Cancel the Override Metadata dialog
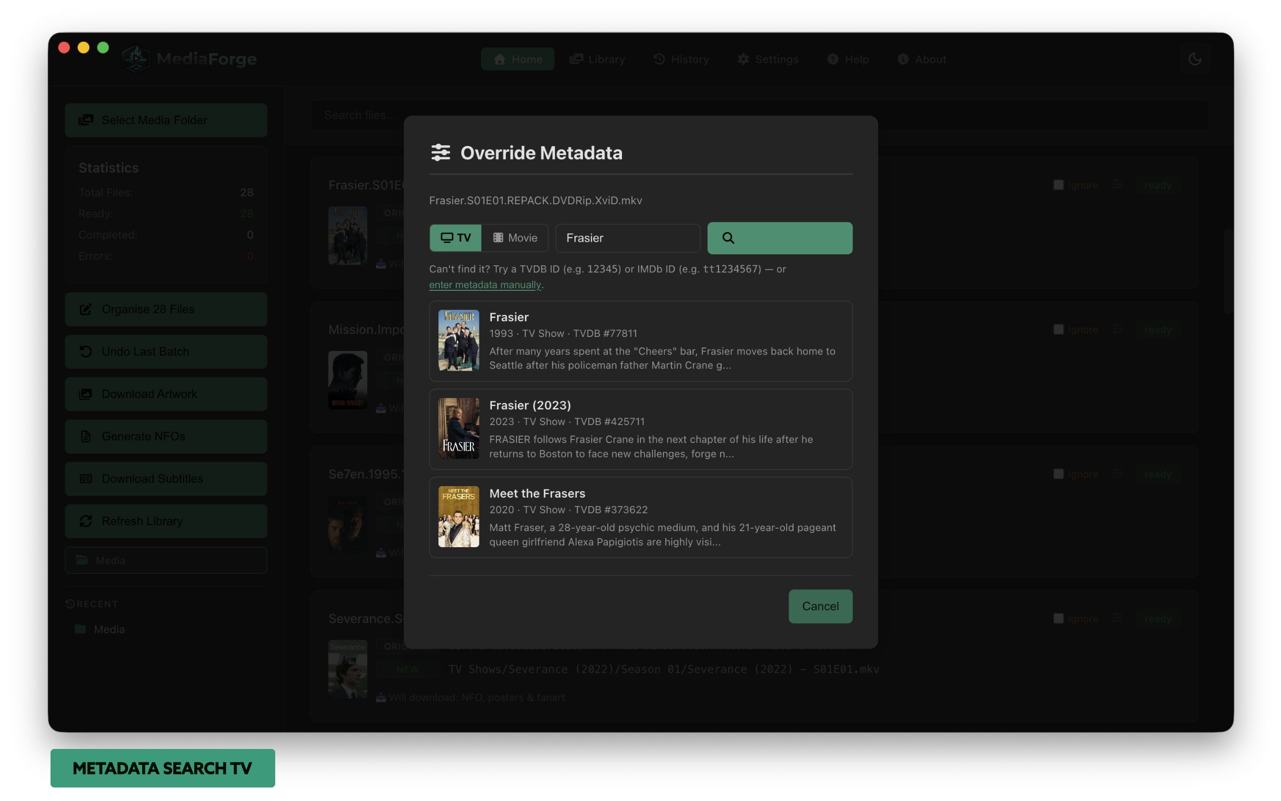1281x801 pixels. click(x=820, y=606)
